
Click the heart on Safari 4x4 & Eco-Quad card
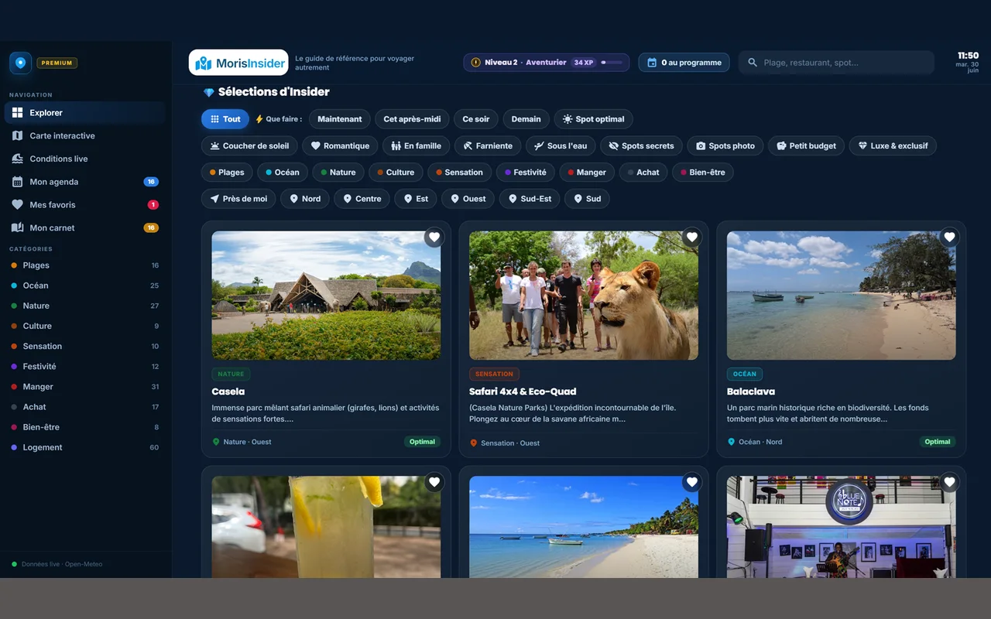pos(692,238)
